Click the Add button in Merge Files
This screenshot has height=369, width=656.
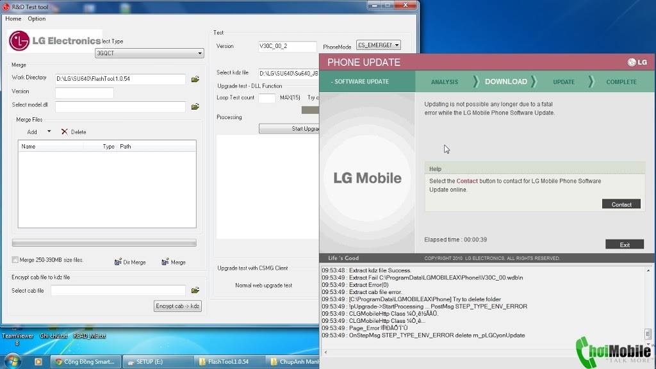pos(32,132)
